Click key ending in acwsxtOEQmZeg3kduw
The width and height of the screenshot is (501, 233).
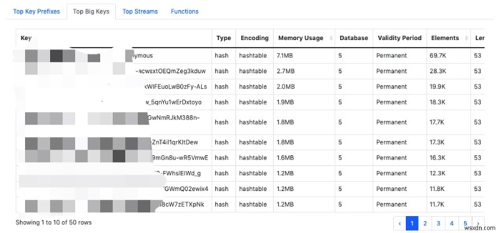click(x=170, y=71)
